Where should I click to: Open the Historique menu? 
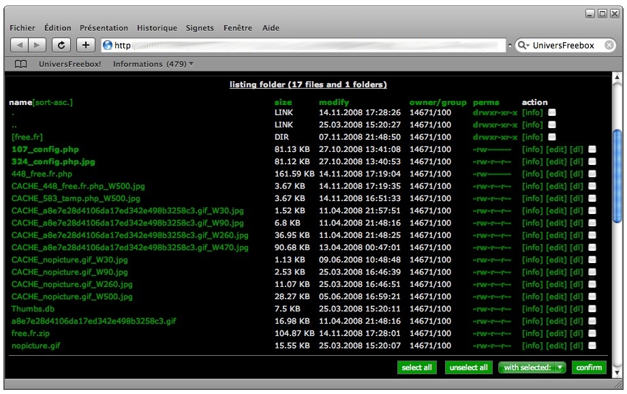(x=157, y=28)
